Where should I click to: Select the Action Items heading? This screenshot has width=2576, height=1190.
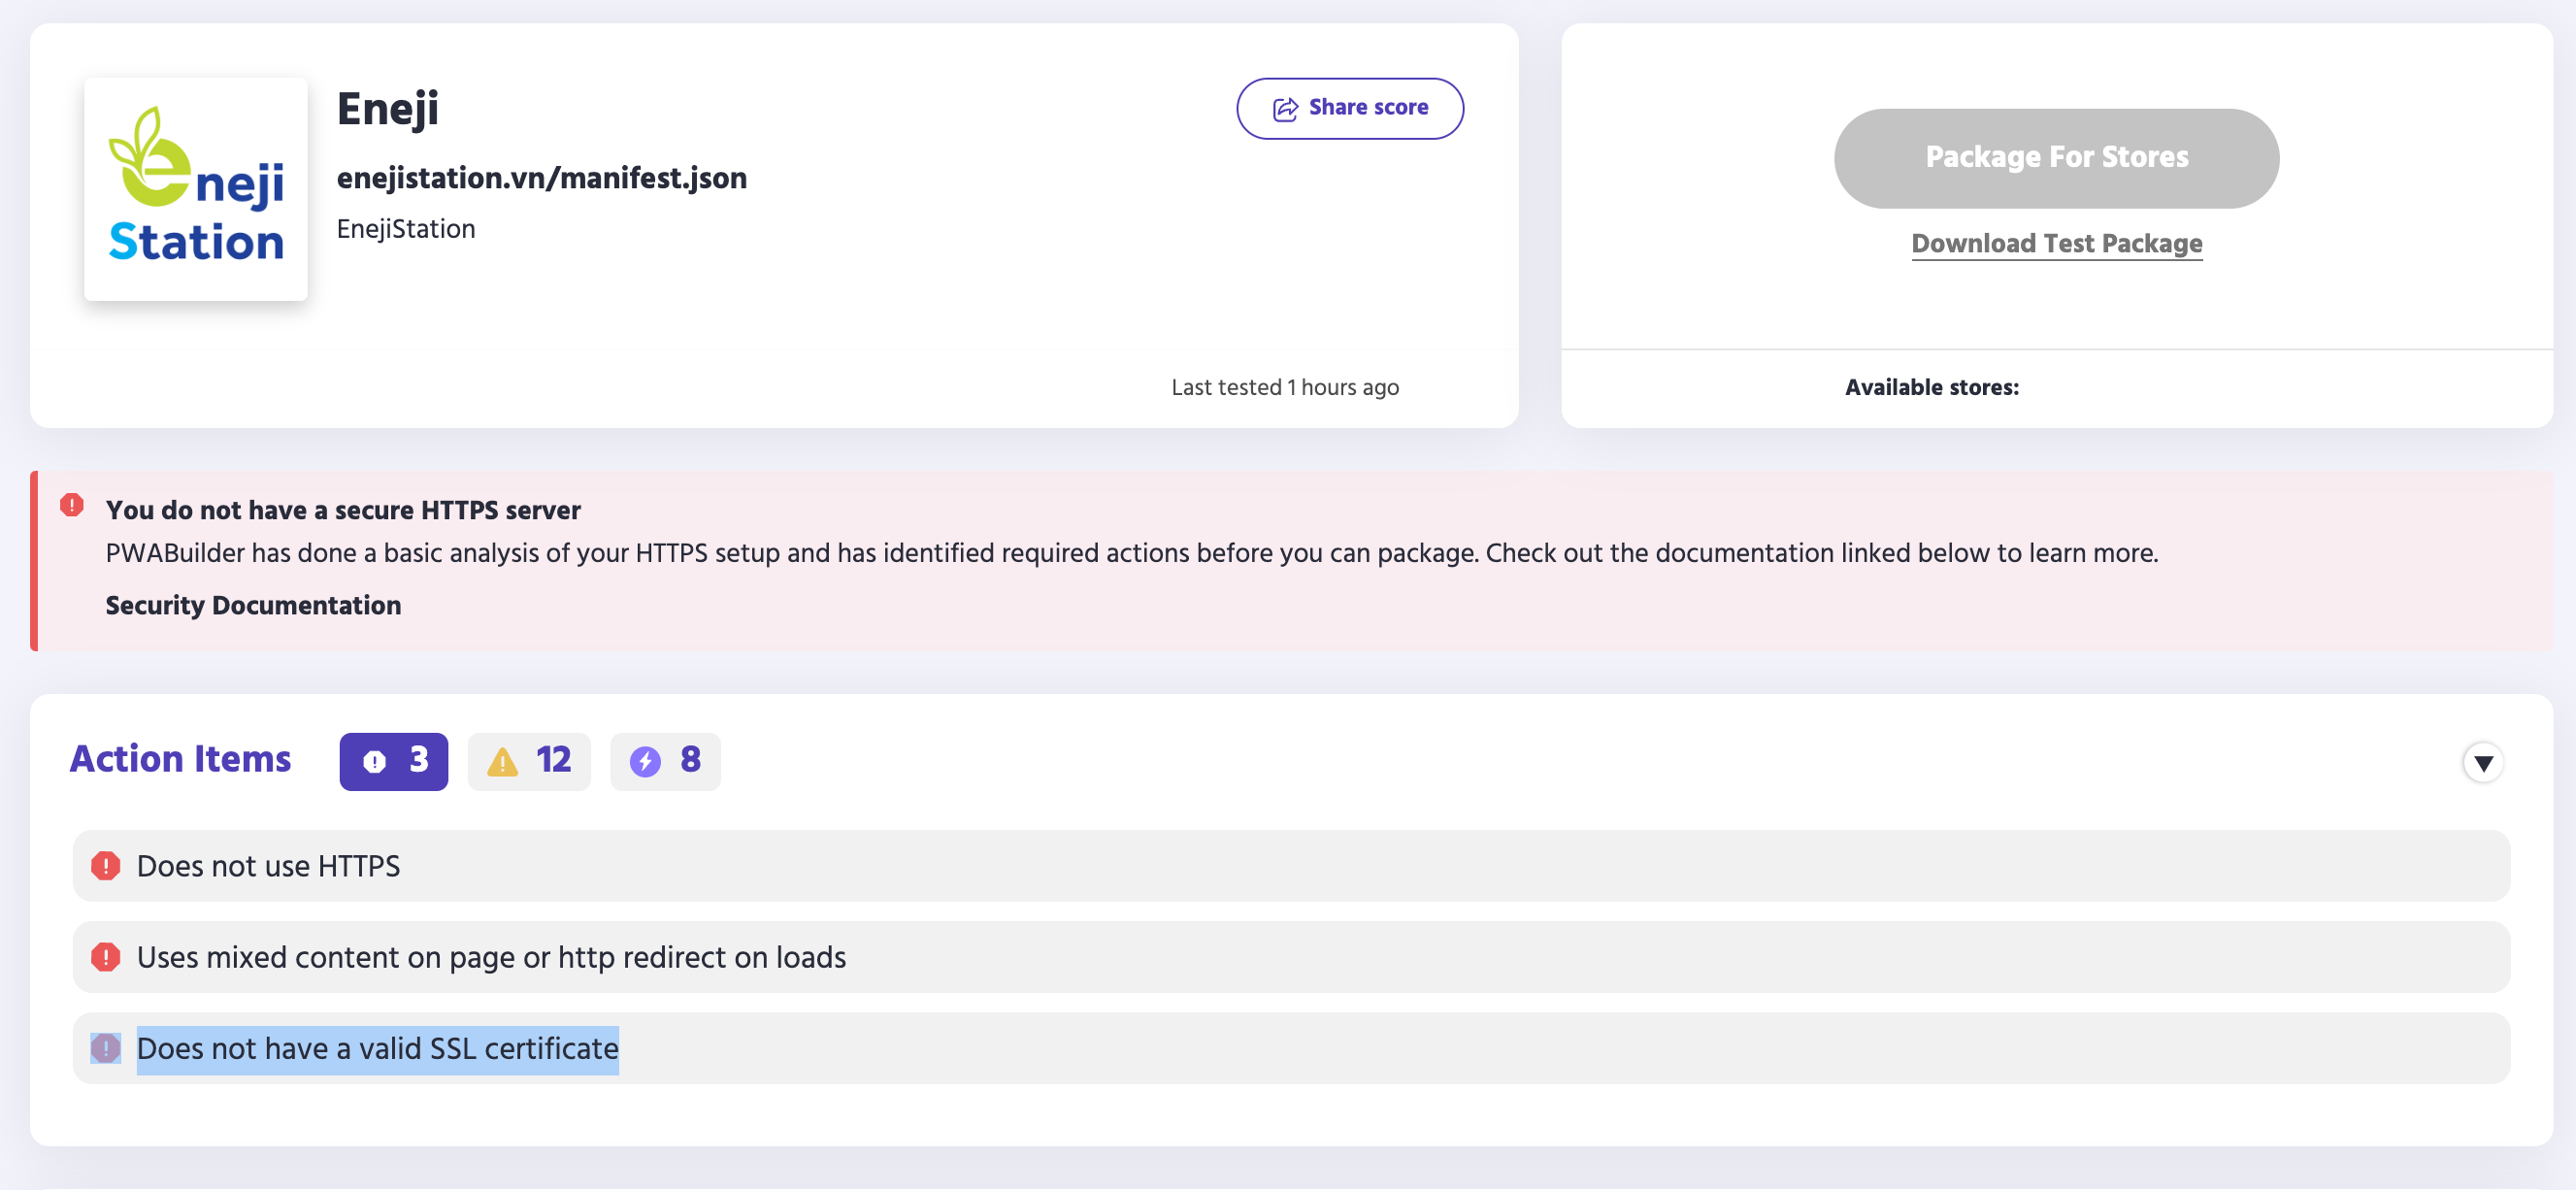[180, 759]
